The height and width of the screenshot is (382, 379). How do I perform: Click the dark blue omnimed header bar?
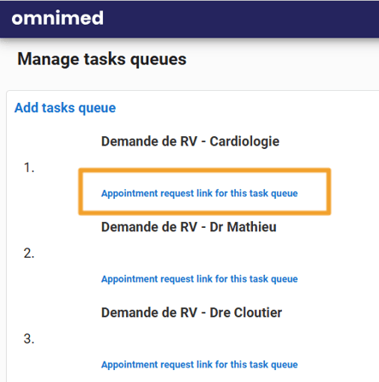[189, 19]
